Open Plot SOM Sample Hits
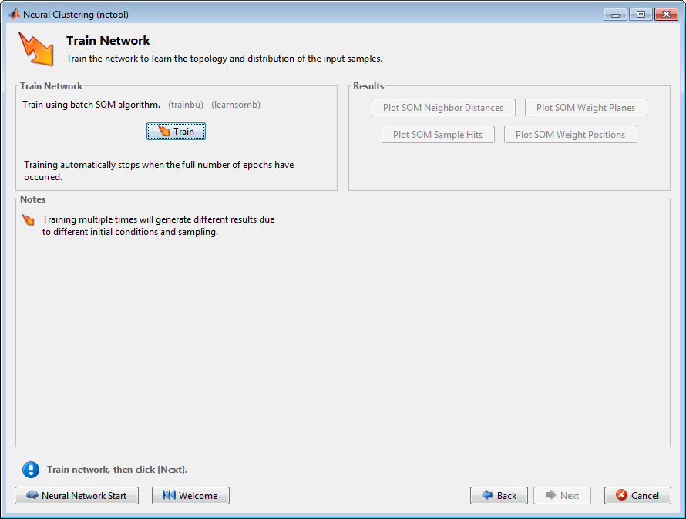The width and height of the screenshot is (686, 519). point(438,135)
